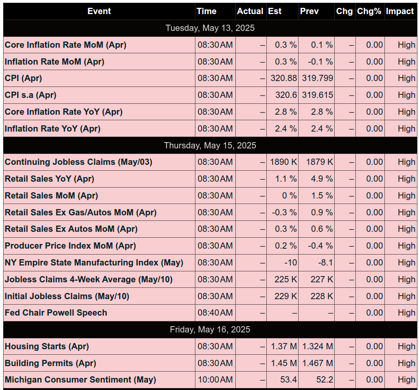419x390 pixels.
Task: Select the Thursday, May 15, 2025 date row
Action: click(x=210, y=145)
